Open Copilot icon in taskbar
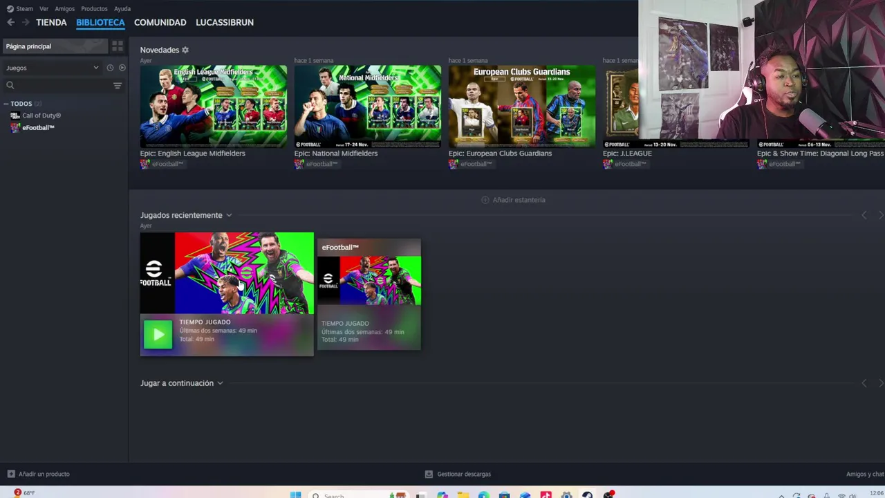This screenshot has height=498, width=885. 442,494
